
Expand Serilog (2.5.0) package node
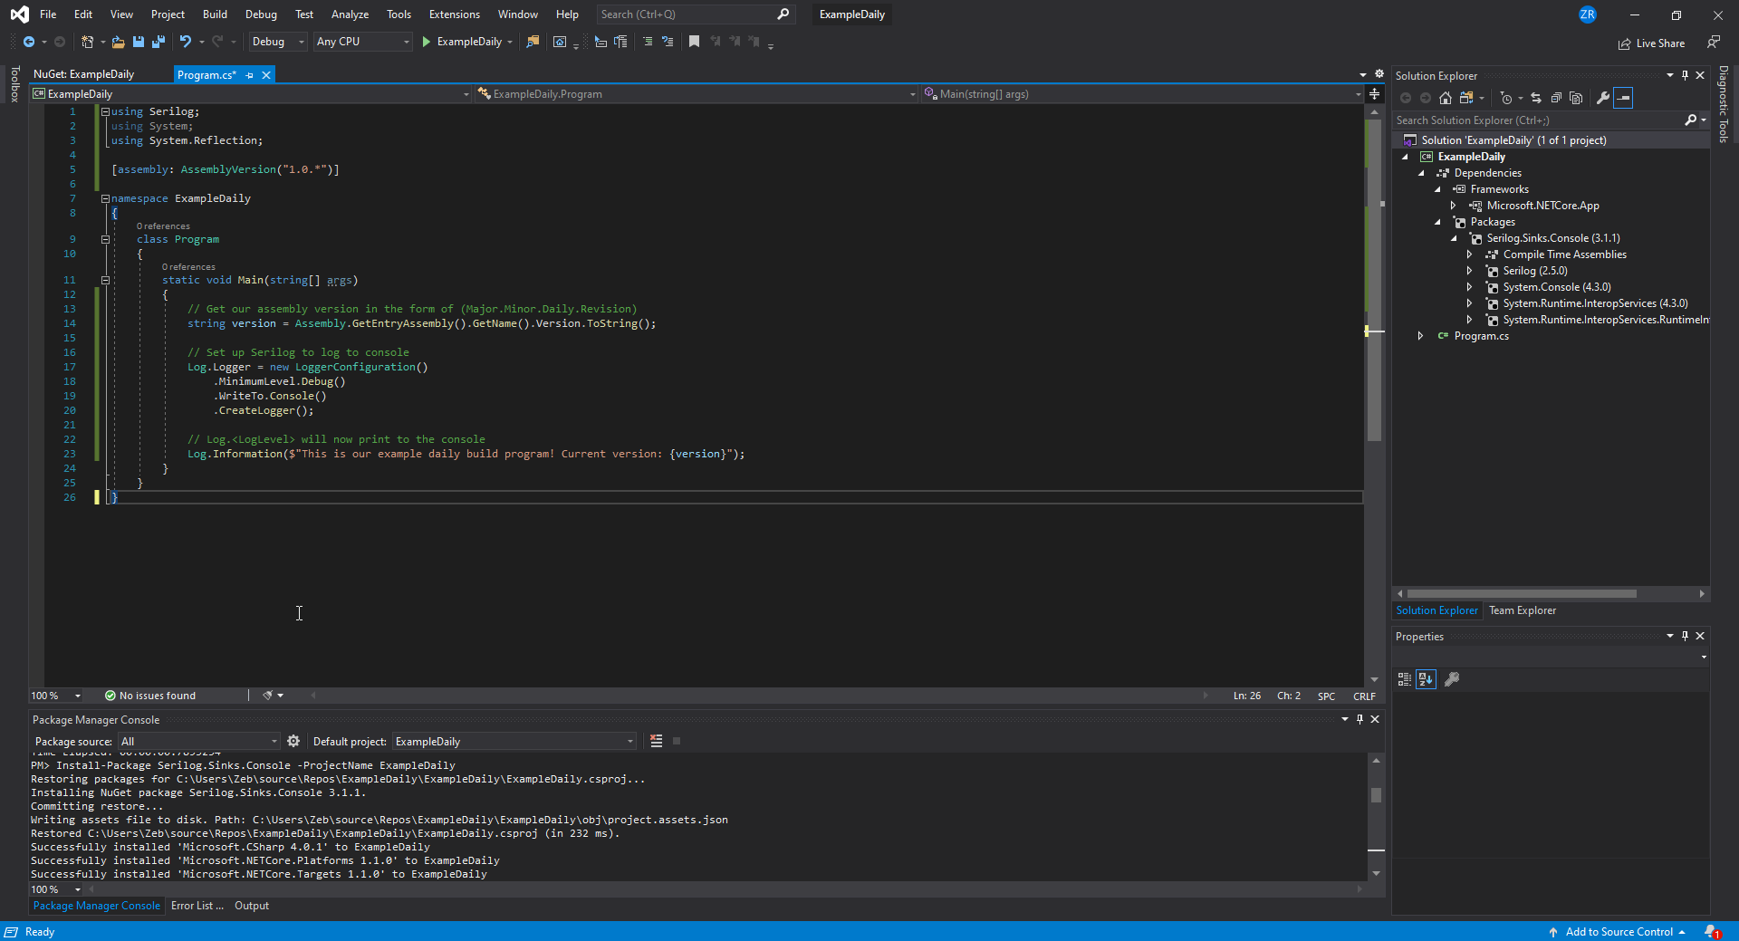1469,271
